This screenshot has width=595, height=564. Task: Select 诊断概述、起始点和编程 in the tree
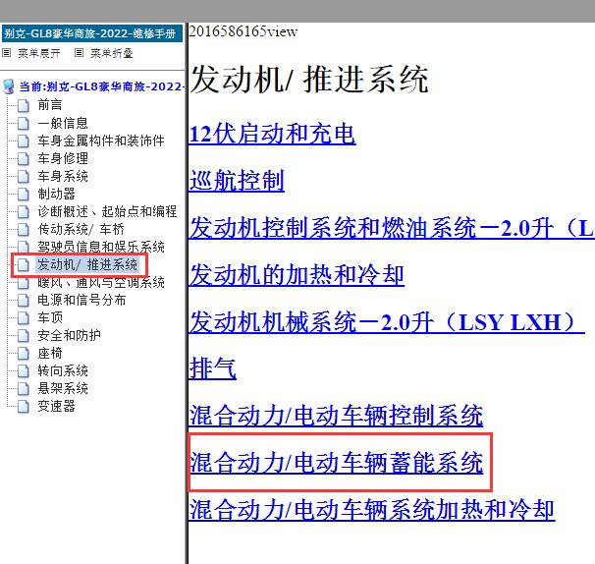tap(107, 211)
